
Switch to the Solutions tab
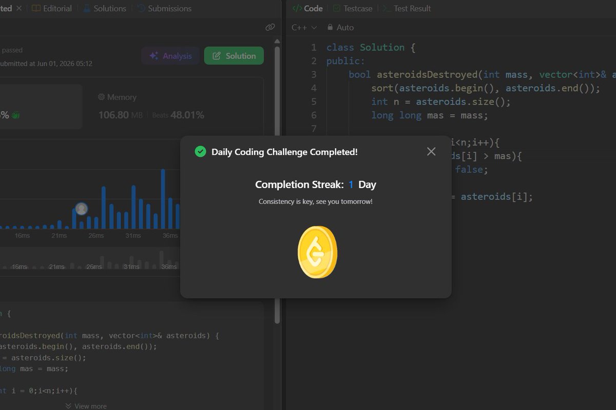(x=104, y=8)
